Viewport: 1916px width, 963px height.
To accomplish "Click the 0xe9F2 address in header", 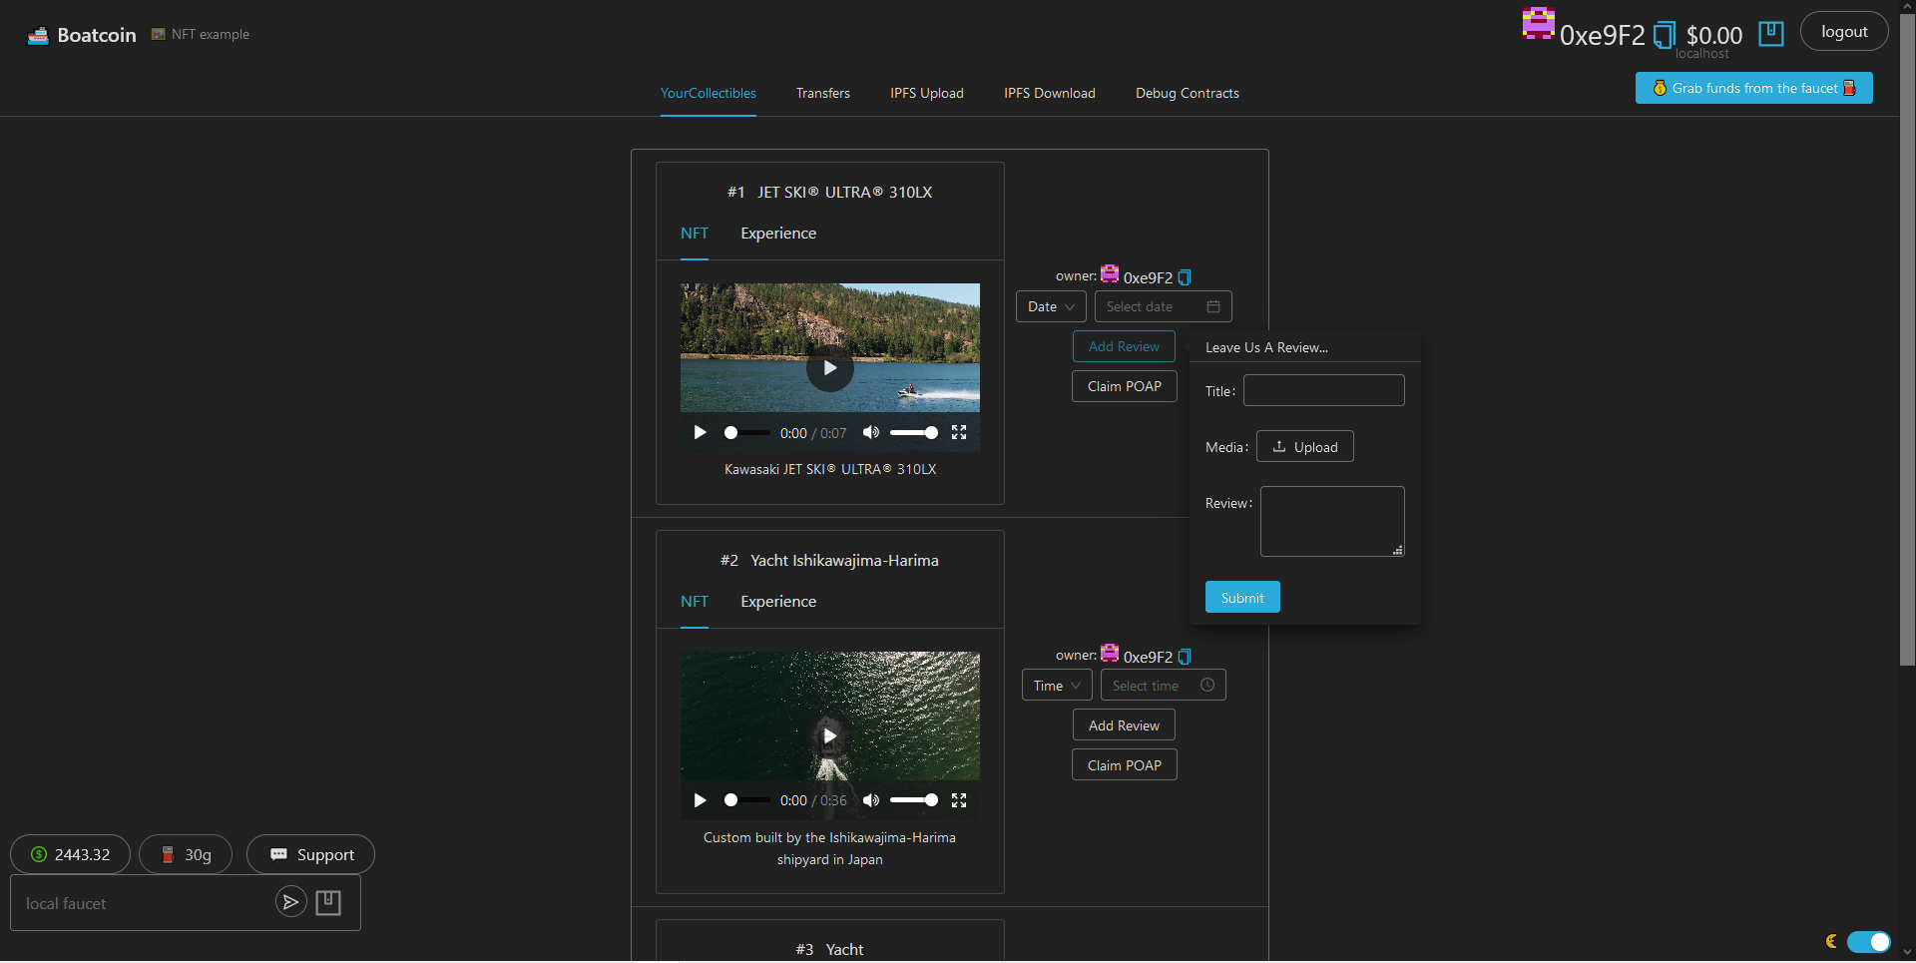I will click(1602, 36).
